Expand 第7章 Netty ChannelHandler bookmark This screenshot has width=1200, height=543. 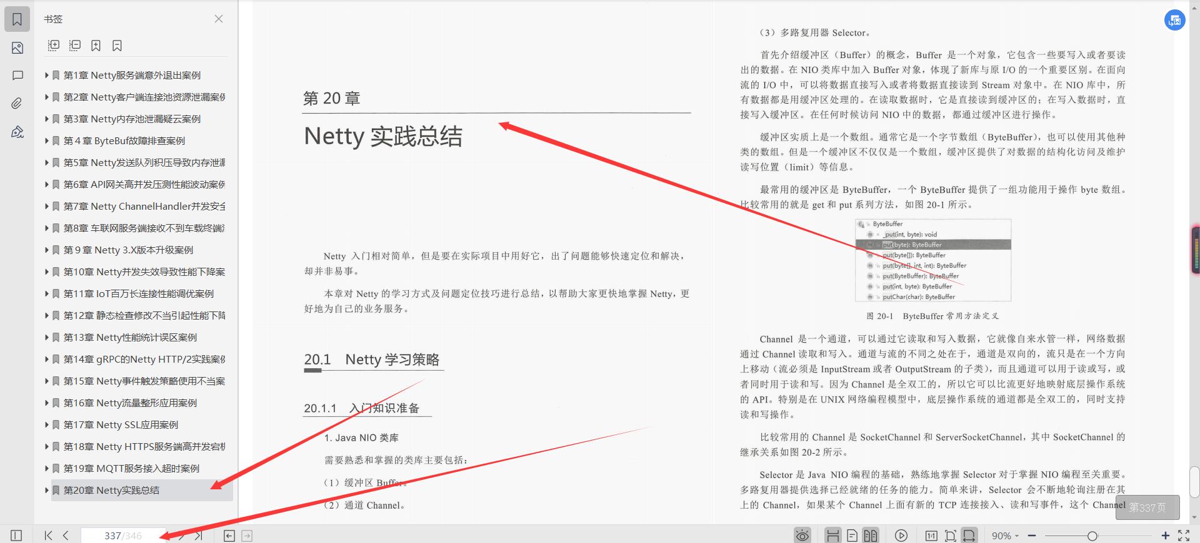point(46,206)
